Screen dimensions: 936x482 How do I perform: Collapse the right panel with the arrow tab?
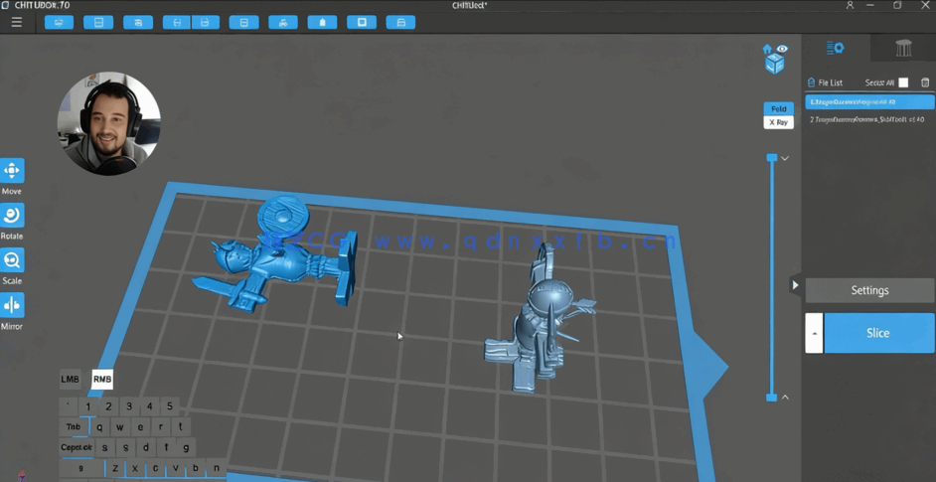coord(795,285)
